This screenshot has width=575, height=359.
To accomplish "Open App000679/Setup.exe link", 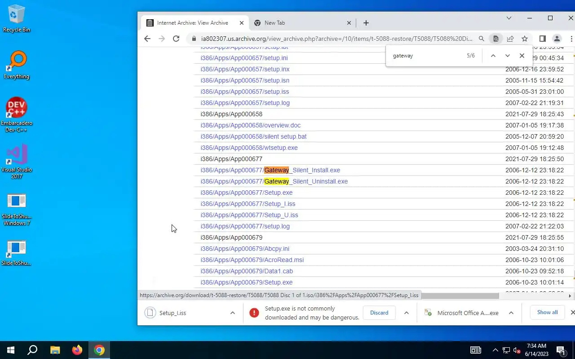I will tap(247, 282).
